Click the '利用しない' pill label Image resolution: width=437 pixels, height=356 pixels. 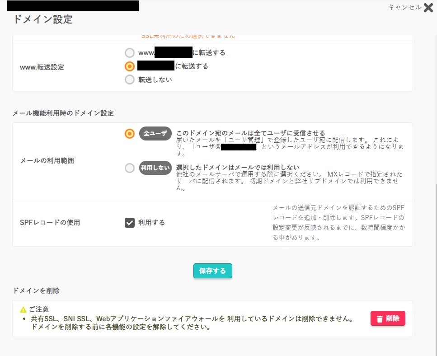pos(155,168)
